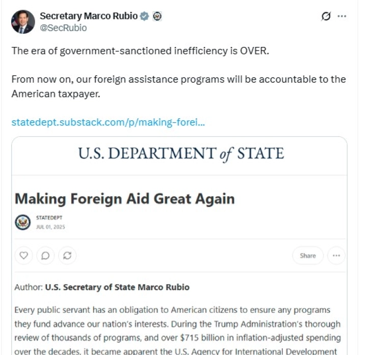Screen dimensions: 372x355
Task: Click the government seal affiliation badge
Action: [157, 16]
